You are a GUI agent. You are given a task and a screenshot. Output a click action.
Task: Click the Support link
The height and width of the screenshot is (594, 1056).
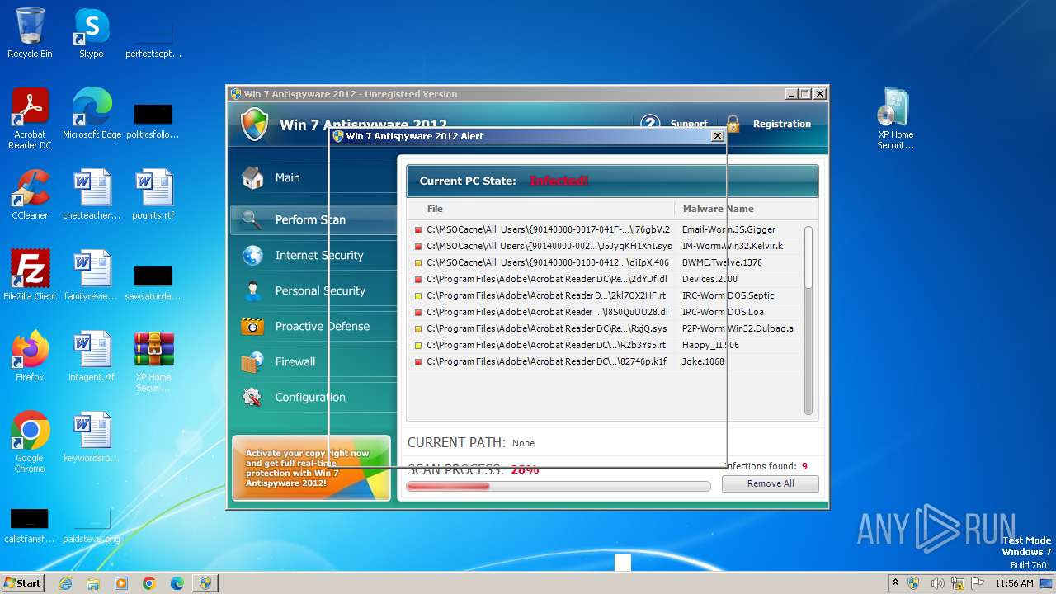(689, 124)
